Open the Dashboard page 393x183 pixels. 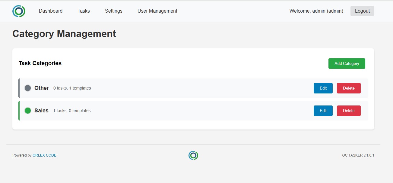click(x=51, y=11)
